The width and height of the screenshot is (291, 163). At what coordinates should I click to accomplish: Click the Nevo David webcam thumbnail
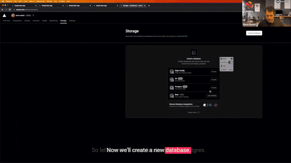[x=267, y=13]
